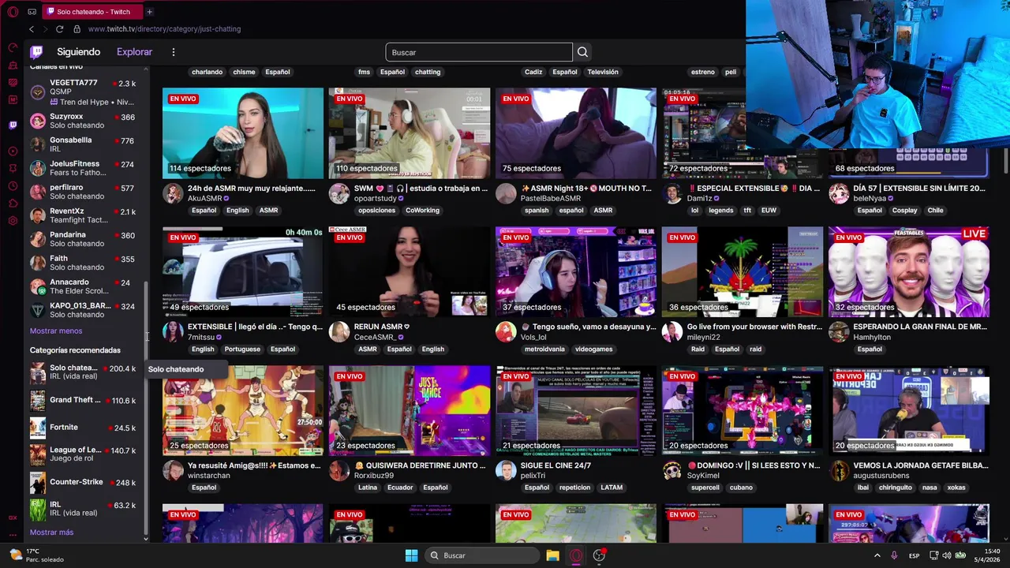Image resolution: width=1010 pixels, height=568 pixels.
Task: Open Suzyroxx channel in sidebar
Action: click(85, 121)
